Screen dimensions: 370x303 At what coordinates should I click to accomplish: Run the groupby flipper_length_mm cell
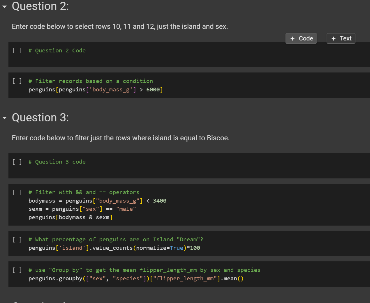click(17, 270)
